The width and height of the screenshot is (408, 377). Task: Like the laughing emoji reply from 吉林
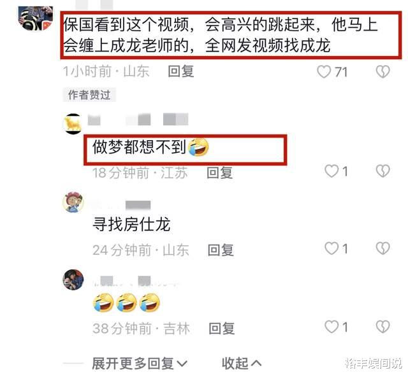331,327
